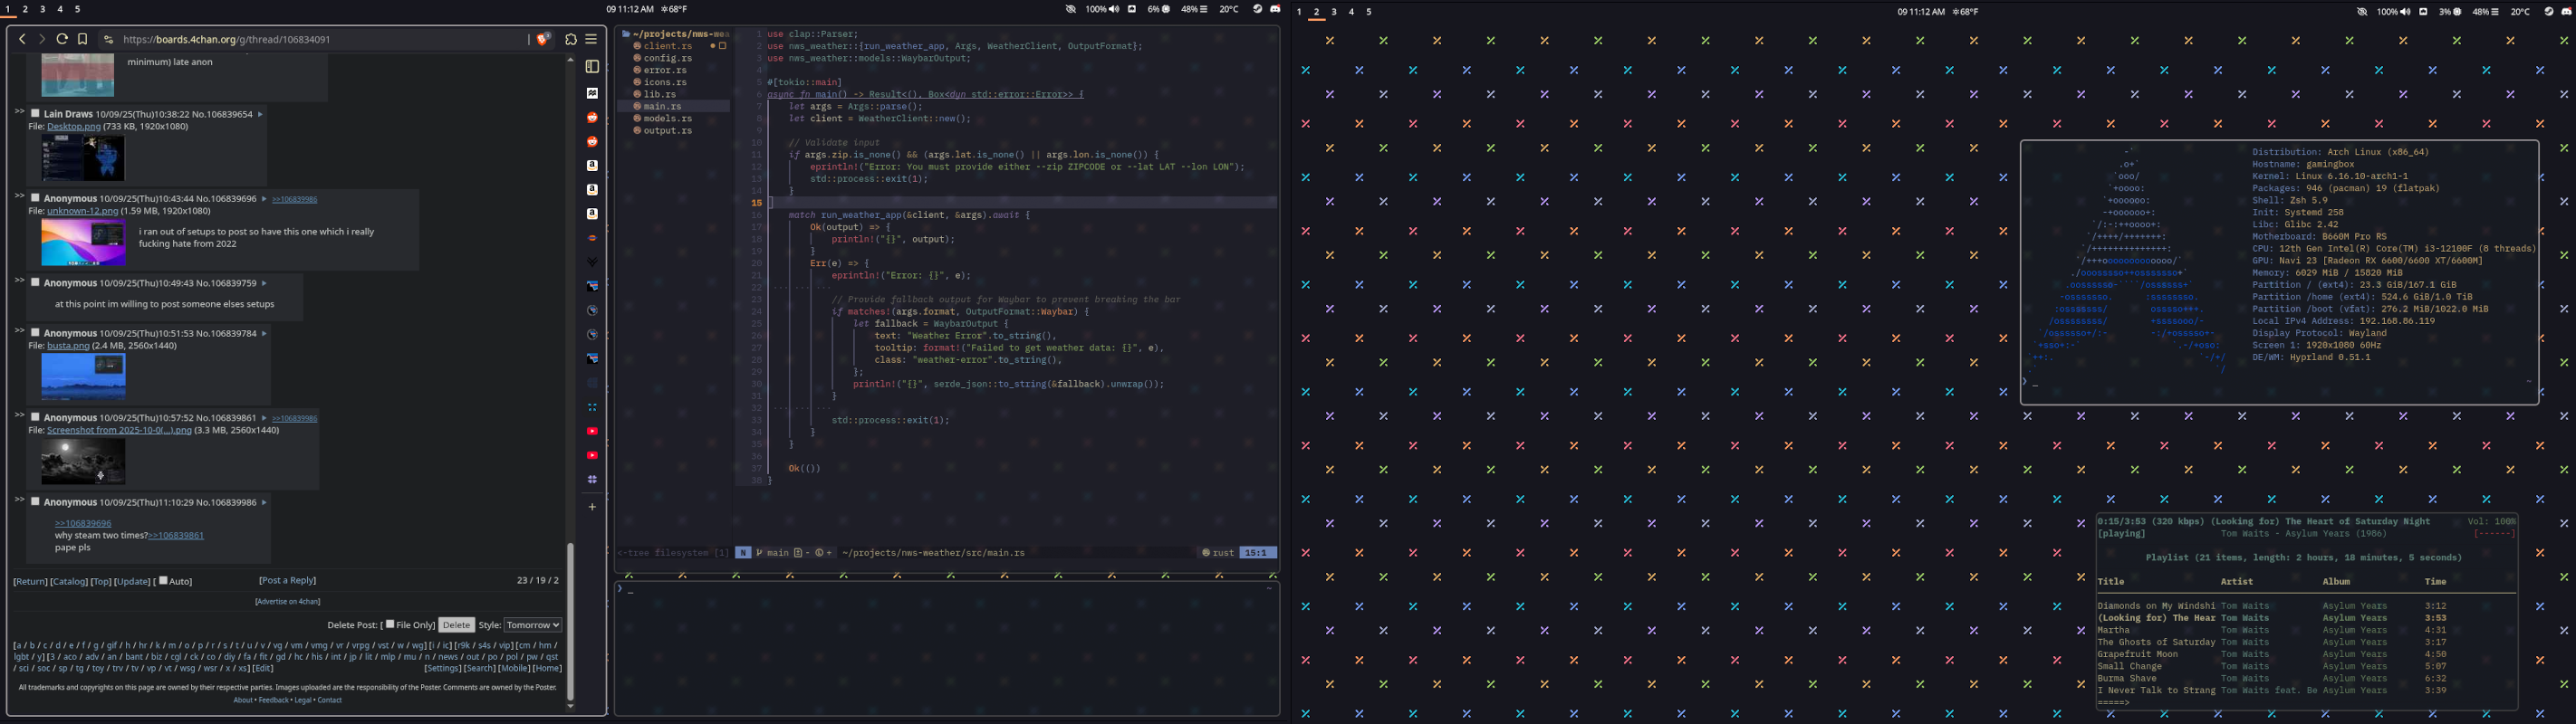Go back with the browser back arrow
The image size is (2576, 724).
pyautogui.click(x=22, y=39)
